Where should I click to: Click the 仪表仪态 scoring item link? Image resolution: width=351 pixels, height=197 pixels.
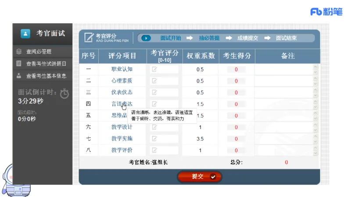pos(122,92)
